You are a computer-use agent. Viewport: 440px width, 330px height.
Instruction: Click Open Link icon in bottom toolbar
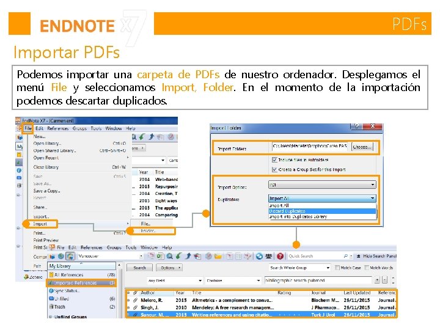(208, 256)
